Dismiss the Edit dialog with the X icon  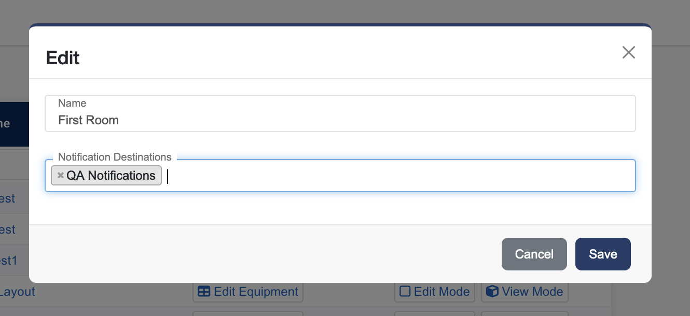click(629, 52)
